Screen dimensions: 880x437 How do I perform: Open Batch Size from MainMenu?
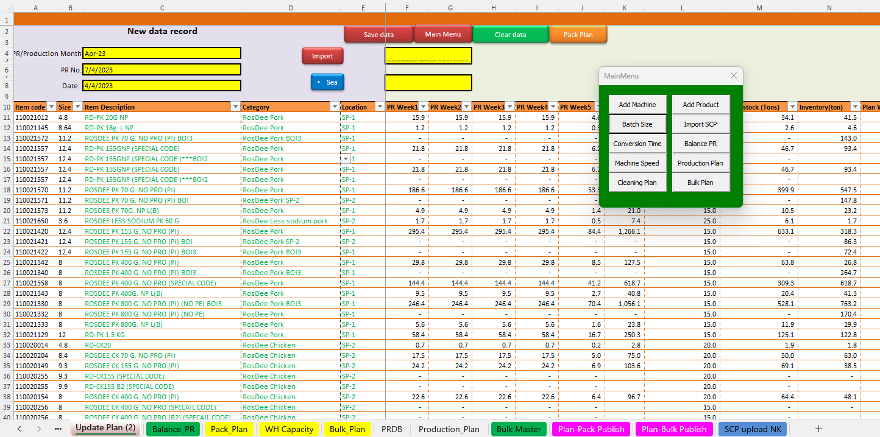[x=637, y=124]
